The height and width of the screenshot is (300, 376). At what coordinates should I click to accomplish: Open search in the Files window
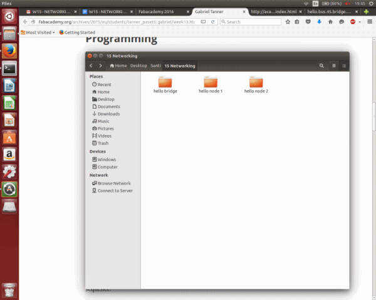click(x=321, y=66)
